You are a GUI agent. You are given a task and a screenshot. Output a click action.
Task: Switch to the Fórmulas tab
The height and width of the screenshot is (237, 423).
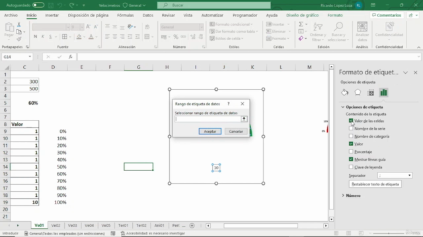(x=126, y=15)
